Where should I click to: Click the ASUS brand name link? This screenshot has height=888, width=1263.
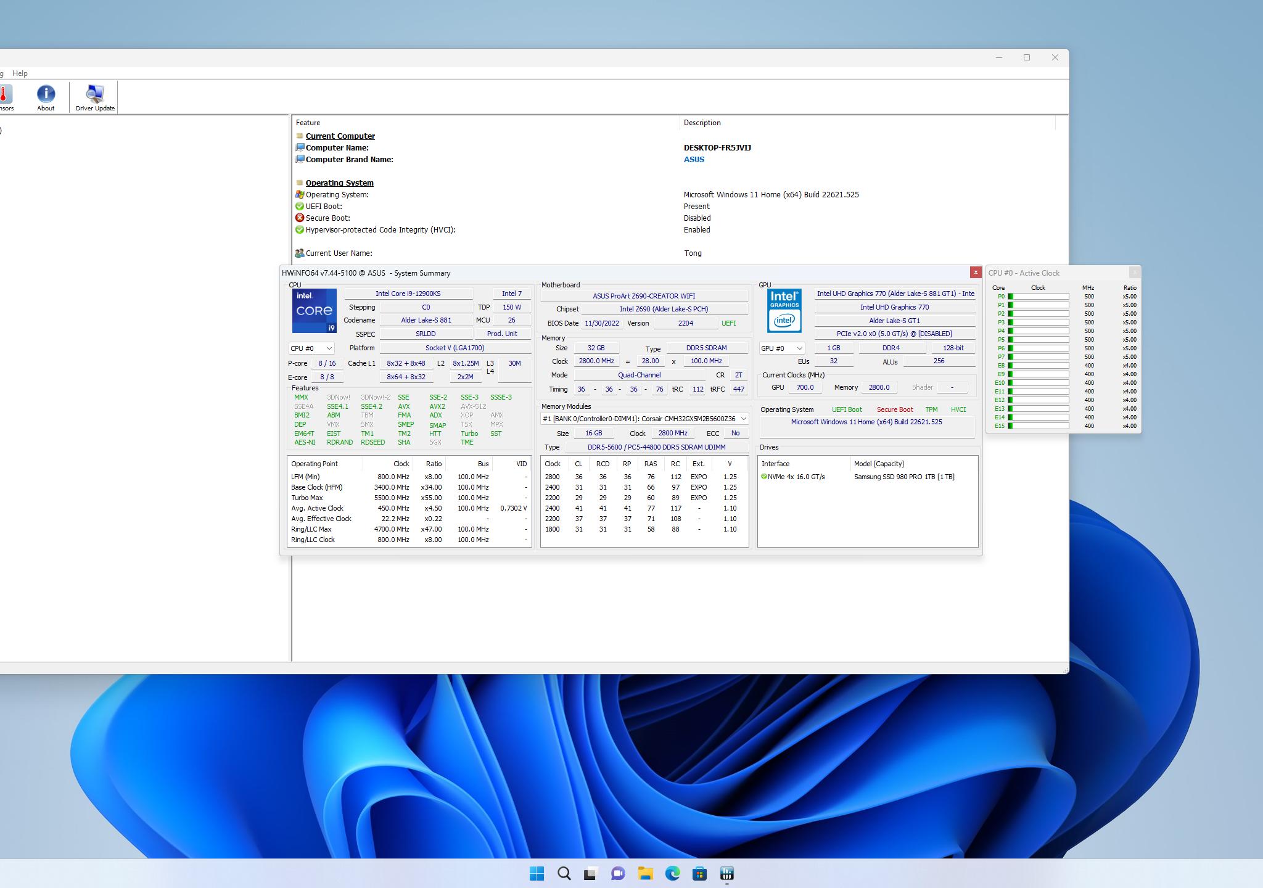pyautogui.click(x=694, y=159)
